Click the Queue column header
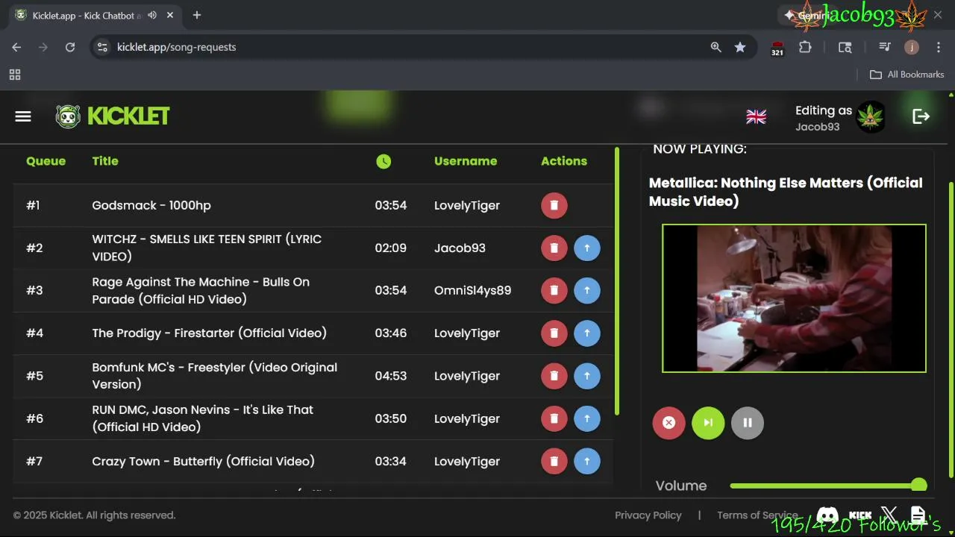The width and height of the screenshot is (955, 537). (x=46, y=161)
